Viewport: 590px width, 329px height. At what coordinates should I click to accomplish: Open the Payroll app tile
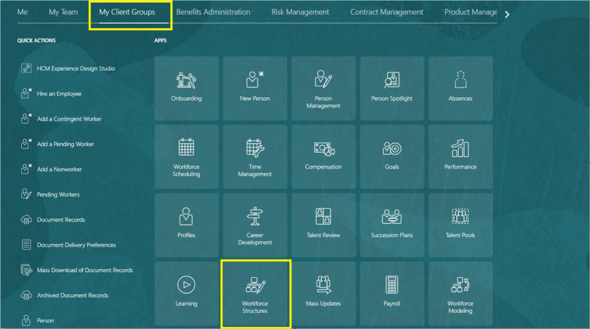[392, 293]
